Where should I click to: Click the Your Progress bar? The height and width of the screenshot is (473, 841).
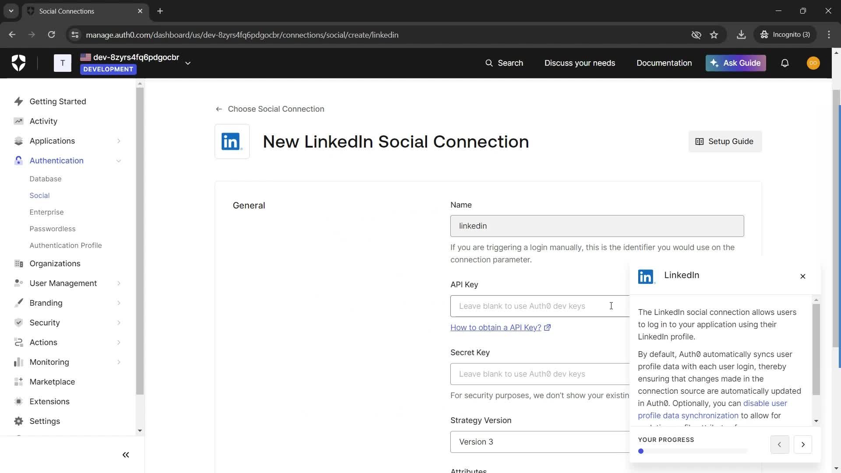[x=693, y=451]
